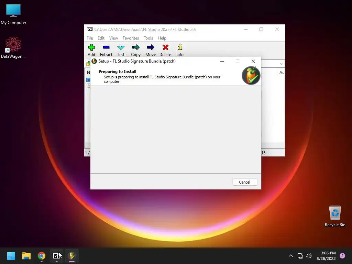Open the notification center badge
The image size is (352, 264).
[342, 256]
